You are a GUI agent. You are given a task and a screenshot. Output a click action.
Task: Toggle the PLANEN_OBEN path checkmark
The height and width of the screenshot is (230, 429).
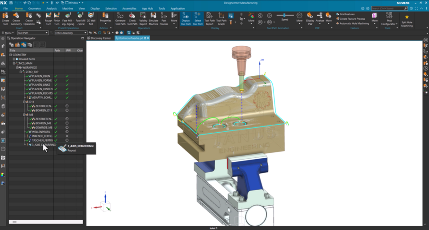56,76
